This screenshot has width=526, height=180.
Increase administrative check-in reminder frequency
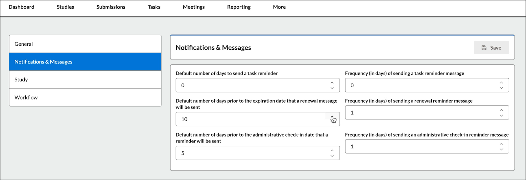pos(501,144)
